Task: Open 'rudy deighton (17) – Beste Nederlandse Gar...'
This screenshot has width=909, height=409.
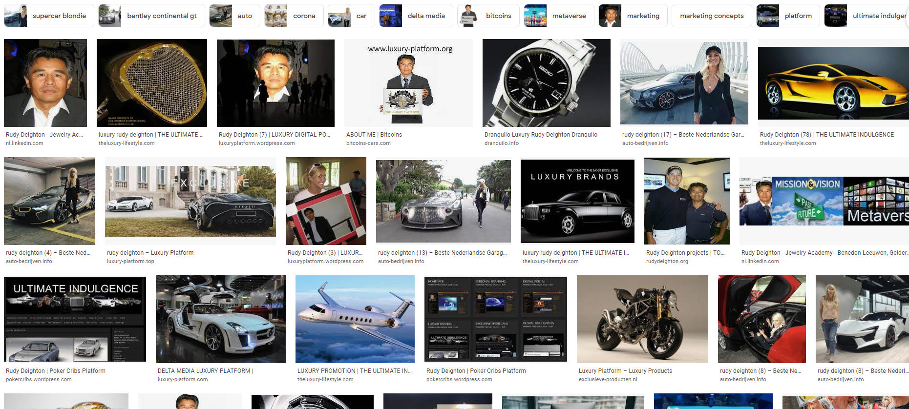Action: tap(683, 135)
